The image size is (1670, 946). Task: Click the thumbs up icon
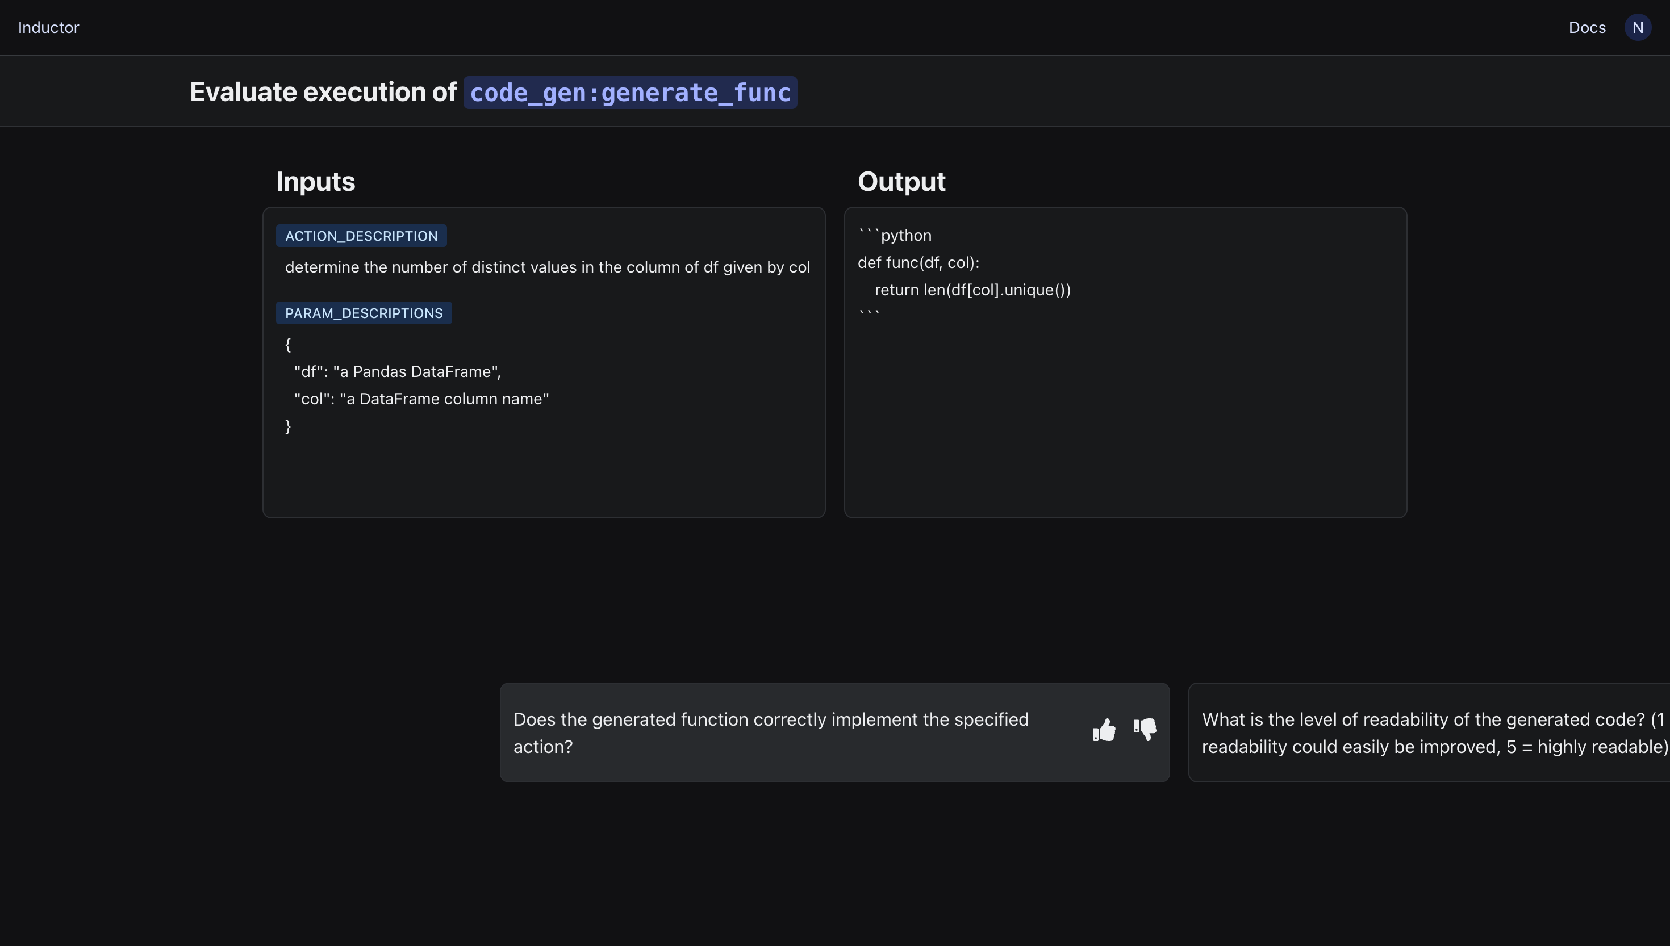point(1104,730)
